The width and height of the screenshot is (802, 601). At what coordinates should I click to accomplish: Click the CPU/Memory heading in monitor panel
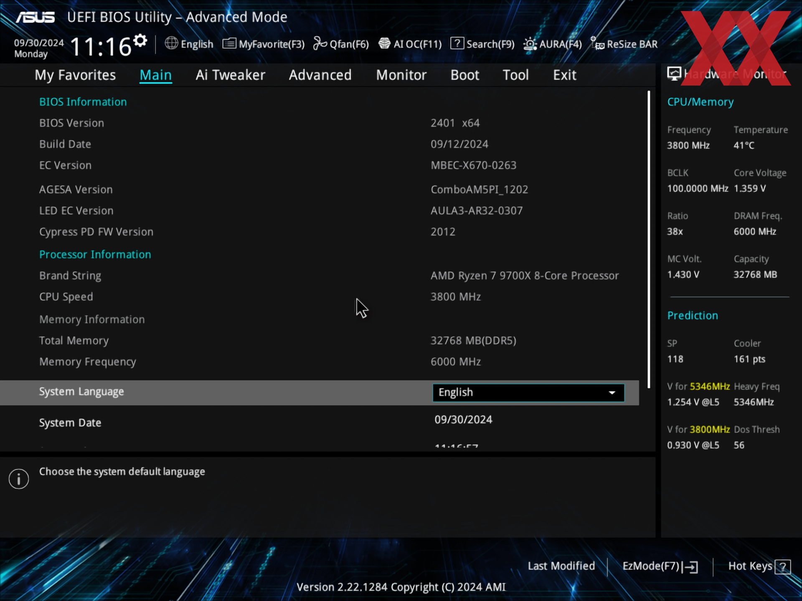pyautogui.click(x=700, y=102)
